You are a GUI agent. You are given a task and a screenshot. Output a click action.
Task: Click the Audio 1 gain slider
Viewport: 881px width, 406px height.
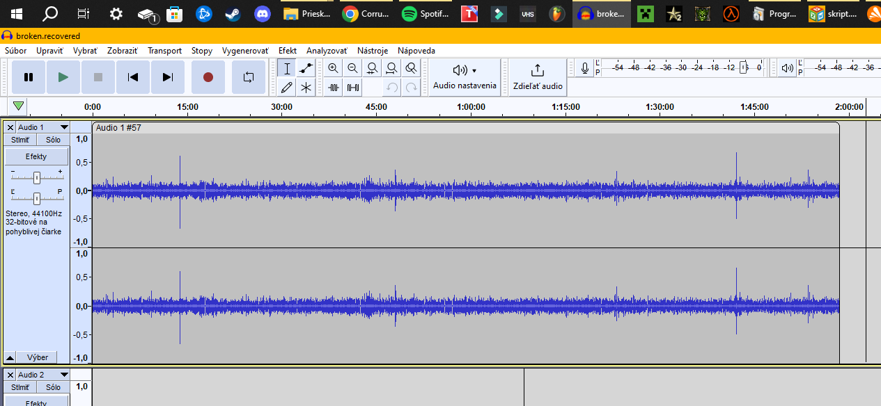pyautogui.click(x=37, y=177)
